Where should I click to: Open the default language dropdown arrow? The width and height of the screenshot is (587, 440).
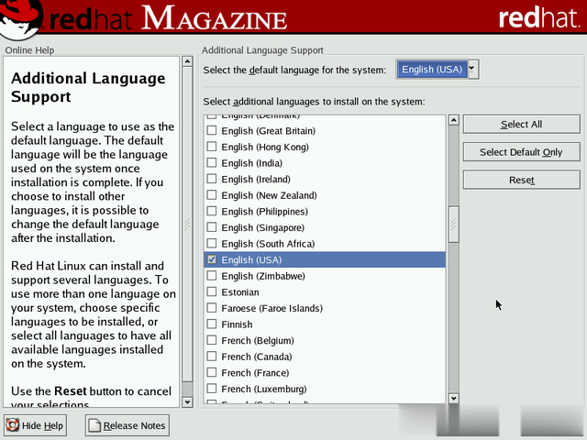click(x=473, y=70)
